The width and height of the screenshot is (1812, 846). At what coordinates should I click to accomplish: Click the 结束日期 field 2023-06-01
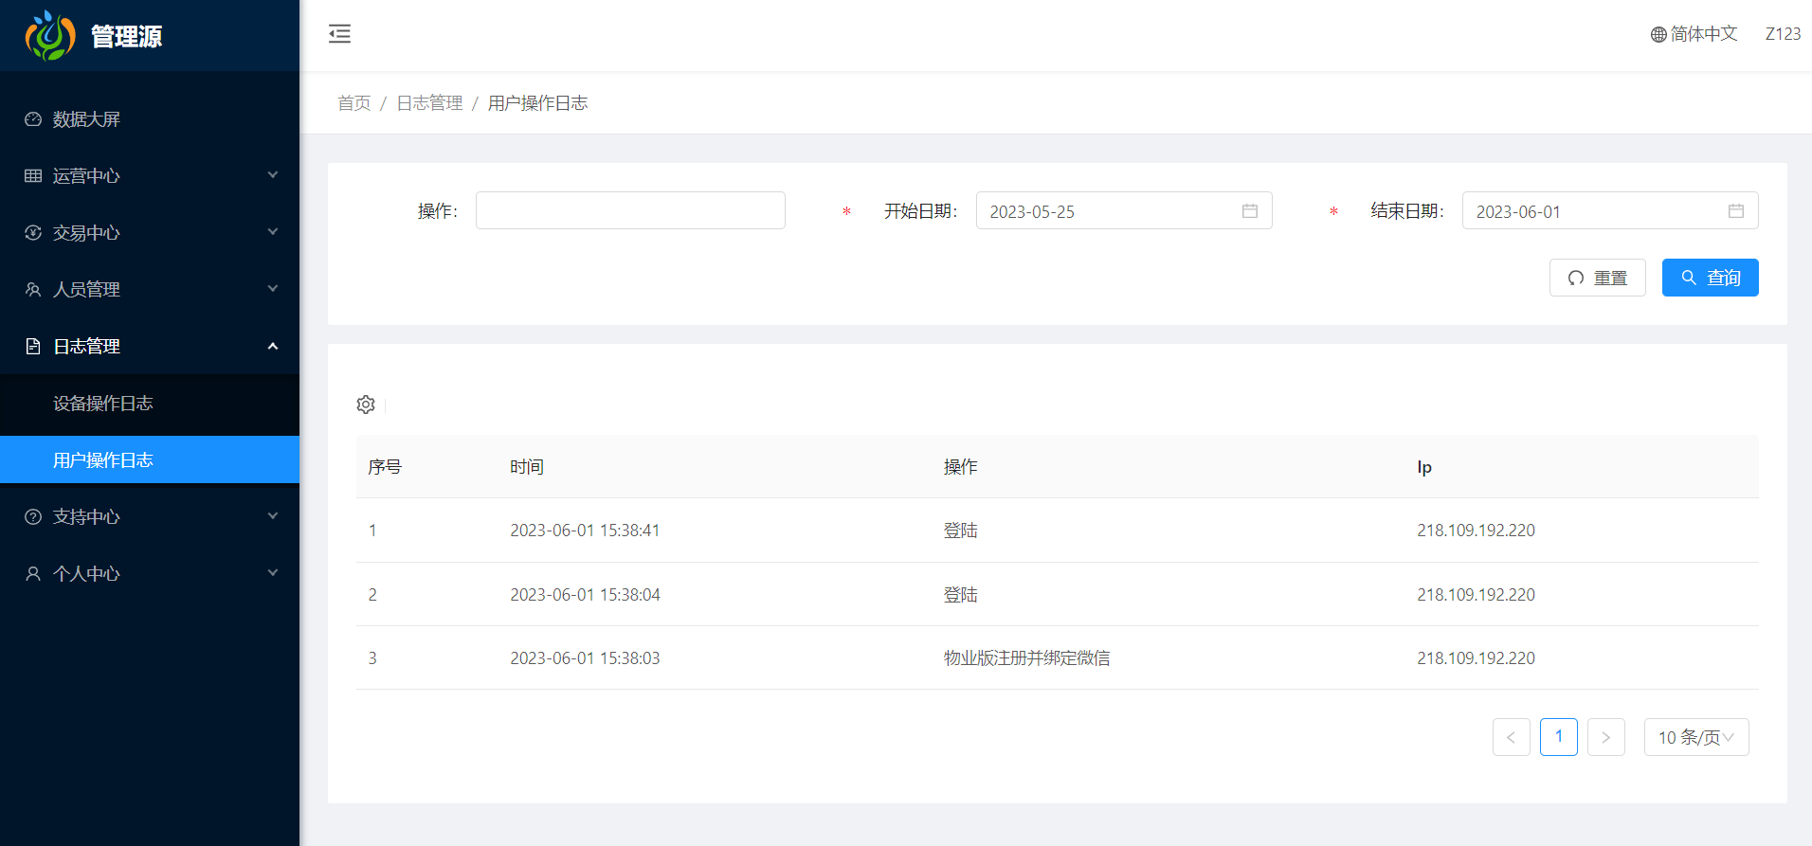point(1610,210)
